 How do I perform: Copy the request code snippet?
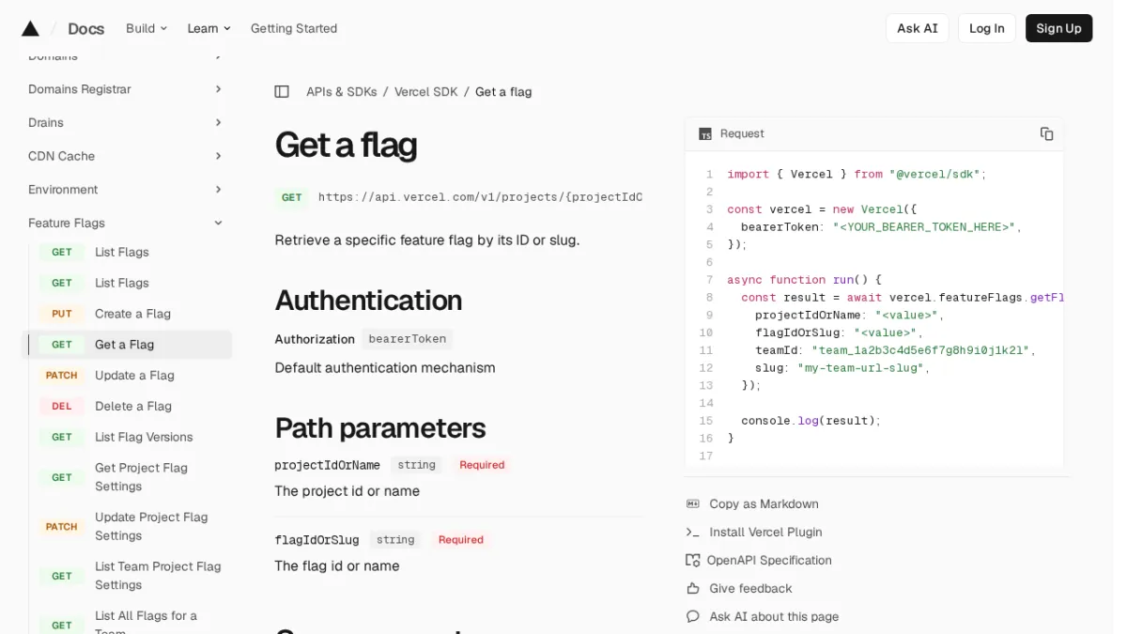1046,133
